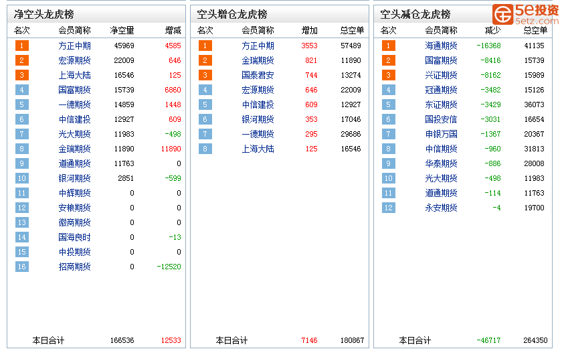The width and height of the screenshot is (564, 357).
Task: Select 一德期货 in the 净空头龙虎榜 list
Action: click(x=74, y=105)
